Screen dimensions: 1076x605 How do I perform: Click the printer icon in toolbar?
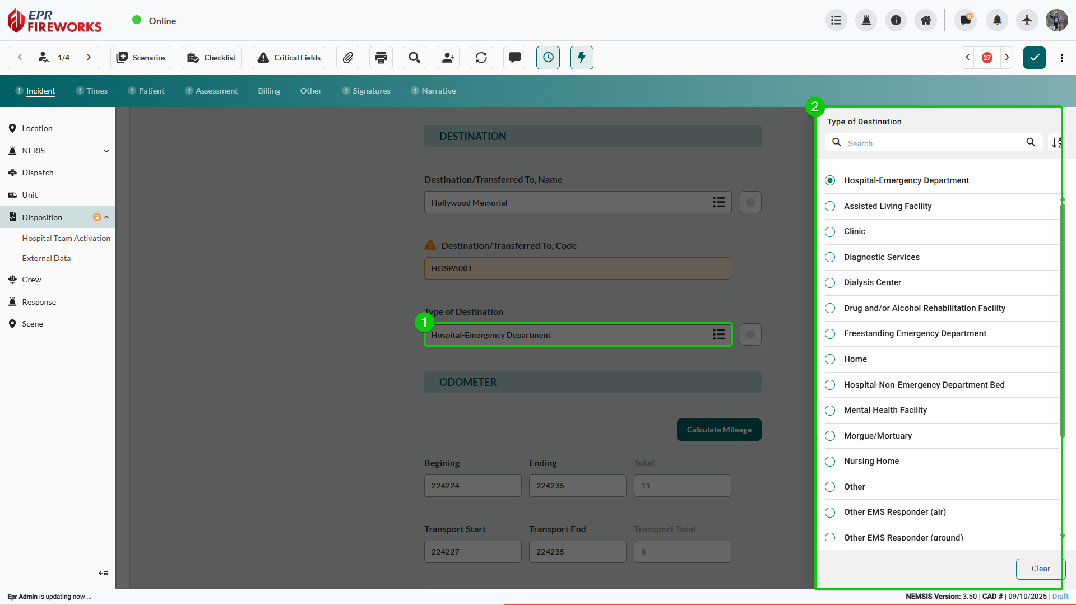click(381, 58)
